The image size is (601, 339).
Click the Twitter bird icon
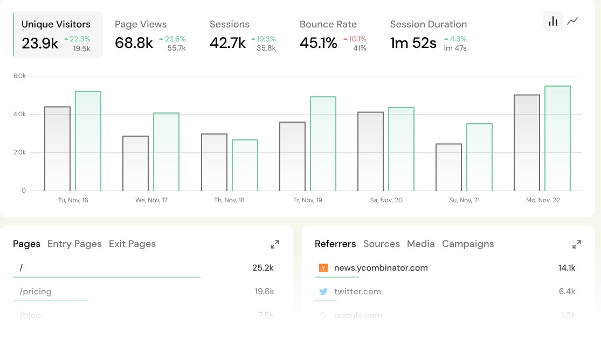coord(323,292)
